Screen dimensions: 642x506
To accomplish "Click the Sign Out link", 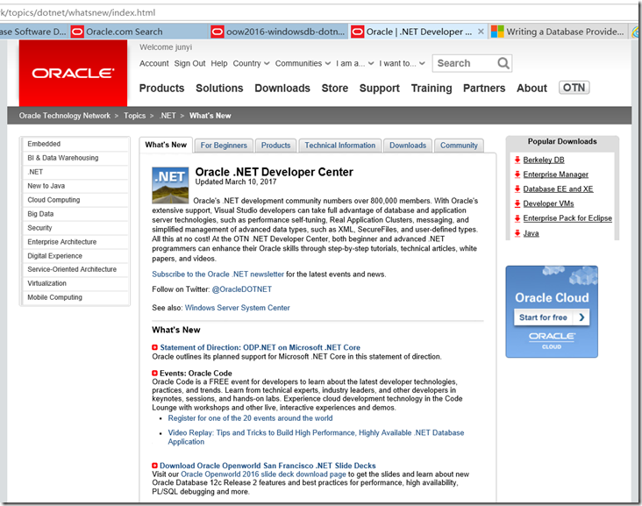I will tap(189, 63).
